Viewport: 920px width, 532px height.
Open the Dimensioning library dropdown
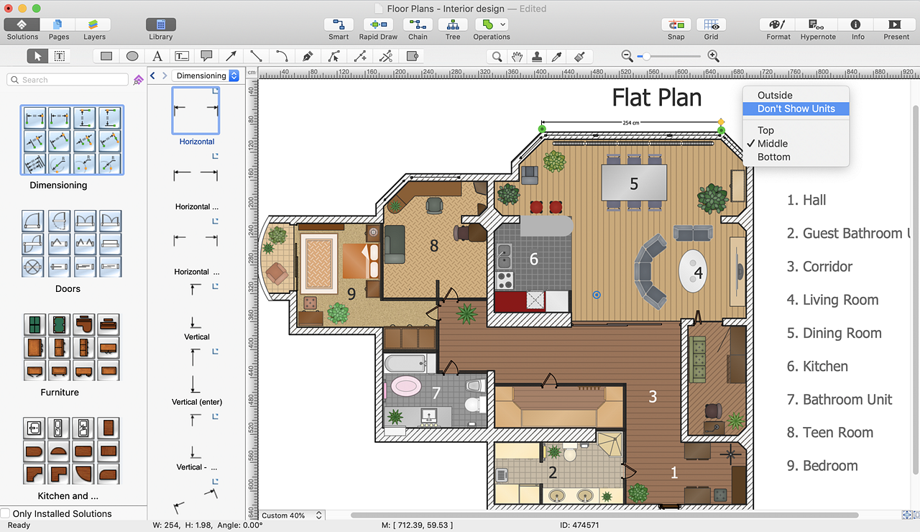pos(207,75)
